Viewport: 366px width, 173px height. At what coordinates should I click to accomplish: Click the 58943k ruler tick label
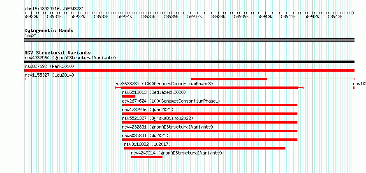[335, 16]
